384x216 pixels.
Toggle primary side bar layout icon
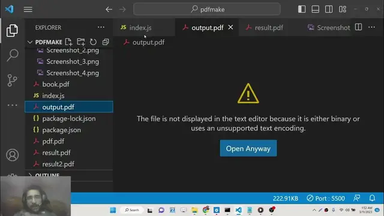[x=302, y=10]
